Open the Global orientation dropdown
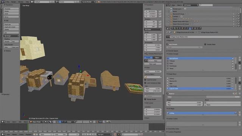The height and width of the screenshot is (136, 242). 71,122
